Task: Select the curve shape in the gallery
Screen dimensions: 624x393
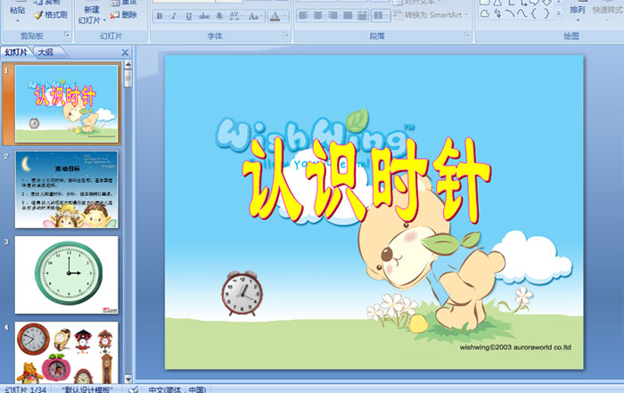Action: 521,14
